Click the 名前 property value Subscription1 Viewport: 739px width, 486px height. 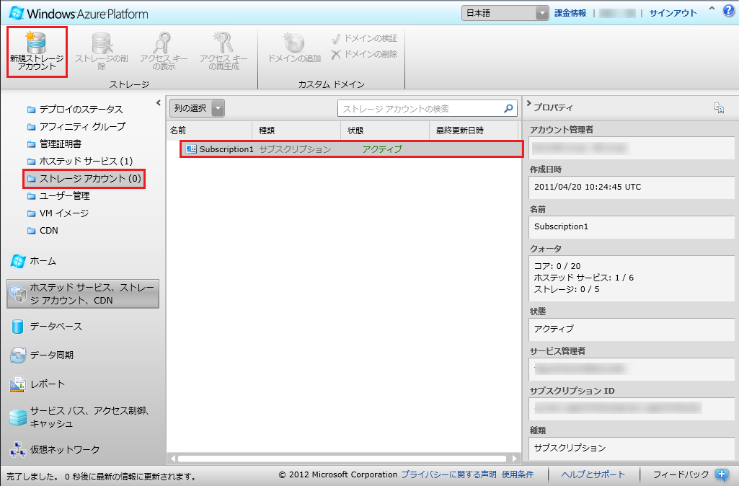pyautogui.click(x=561, y=226)
